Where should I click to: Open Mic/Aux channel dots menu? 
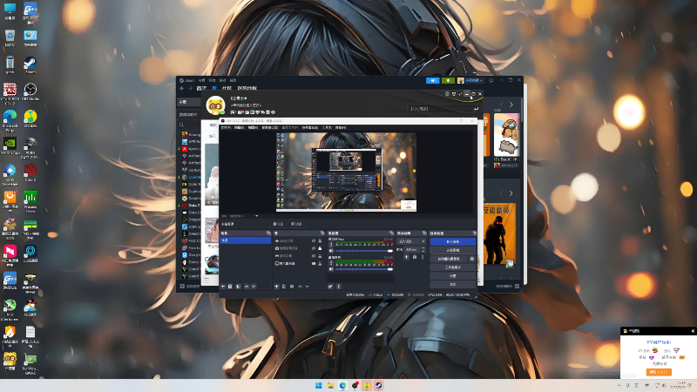tap(331, 244)
